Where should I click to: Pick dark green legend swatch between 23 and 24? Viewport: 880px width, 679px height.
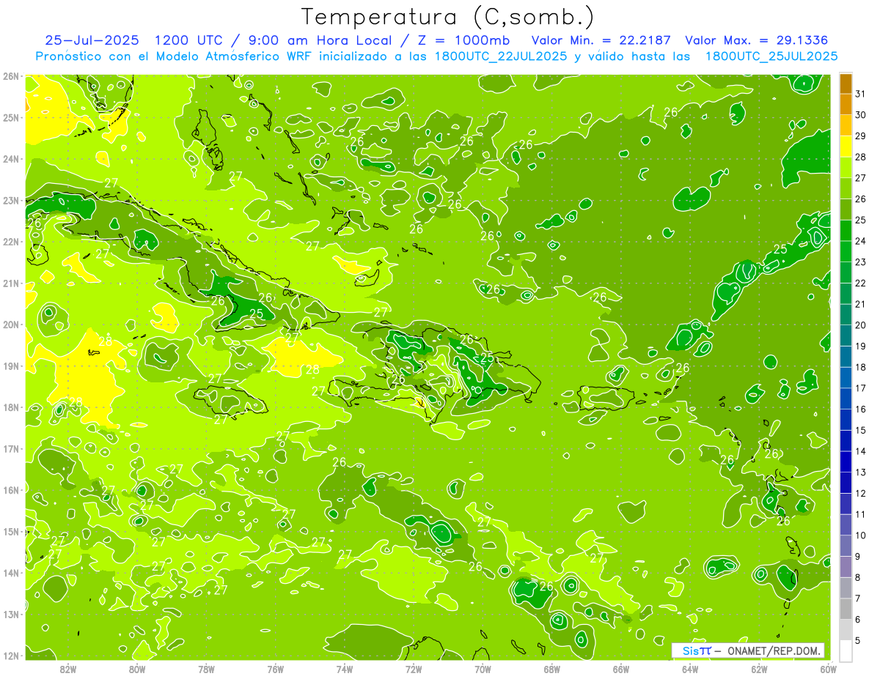[846, 251]
